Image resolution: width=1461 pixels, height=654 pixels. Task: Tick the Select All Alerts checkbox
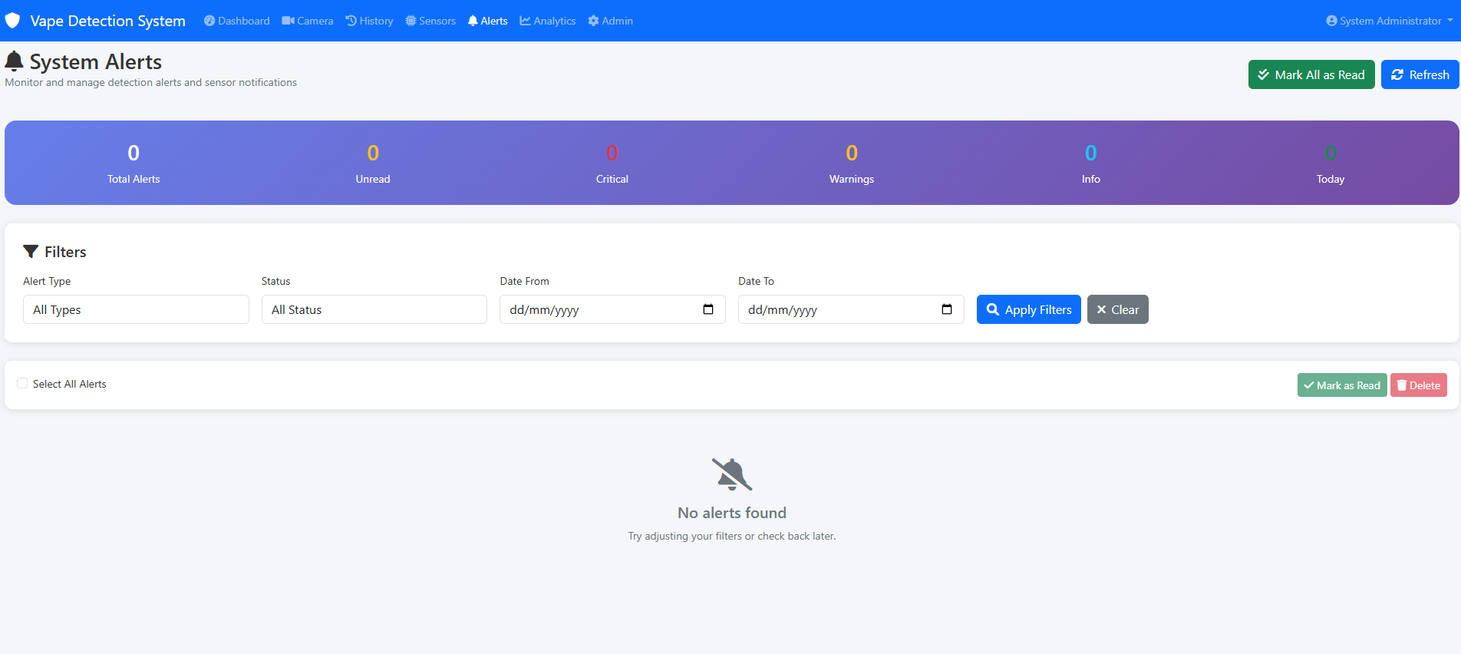pos(22,384)
